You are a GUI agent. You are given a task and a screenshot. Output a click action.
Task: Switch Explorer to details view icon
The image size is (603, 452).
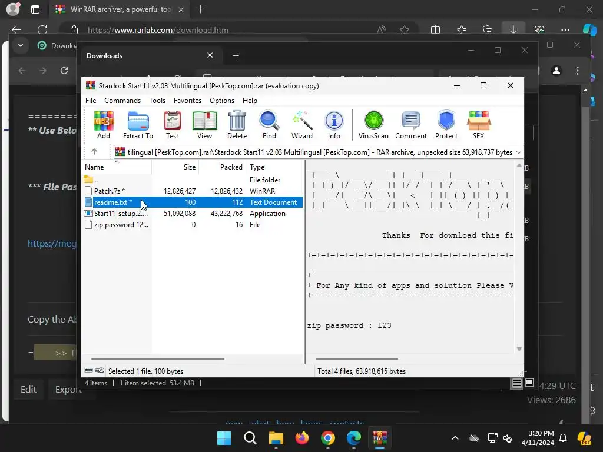point(516,383)
